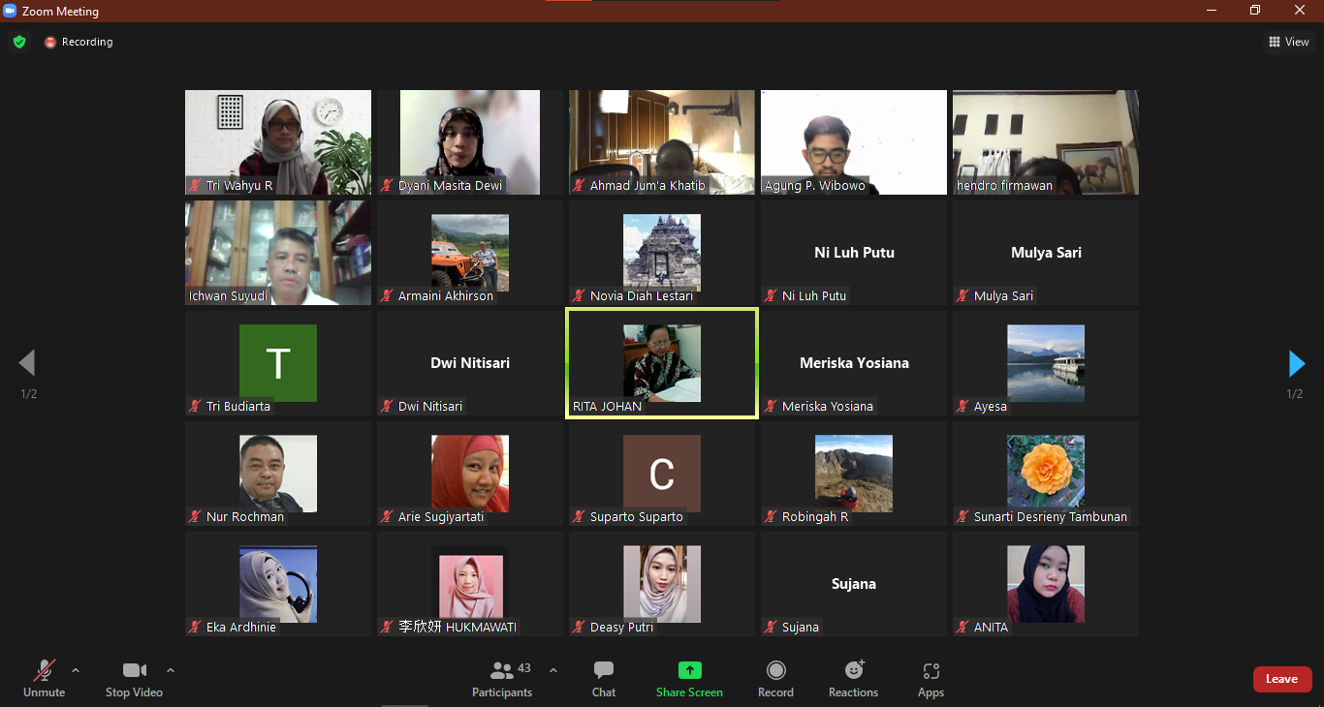The image size is (1324, 707).
Task: Select Dyani Masita Dewi video tile
Action: 470,142
